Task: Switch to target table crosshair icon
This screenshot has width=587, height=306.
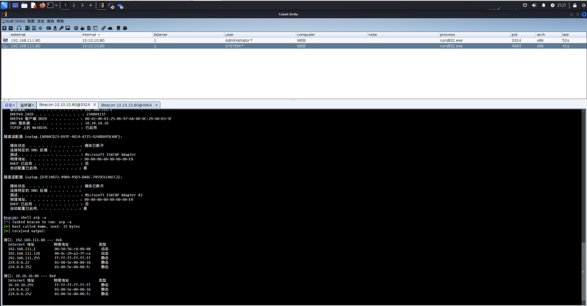Action: pyautogui.click(x=40, y=28)
